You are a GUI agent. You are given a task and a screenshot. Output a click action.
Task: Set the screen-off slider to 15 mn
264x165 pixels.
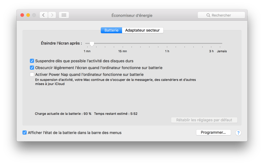pos(122,44)
